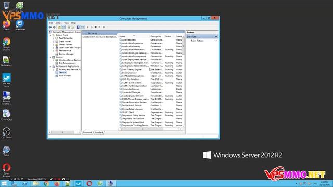
Task: Click the Forward arrow in the toolbar
Action: [x=54, y=28]
